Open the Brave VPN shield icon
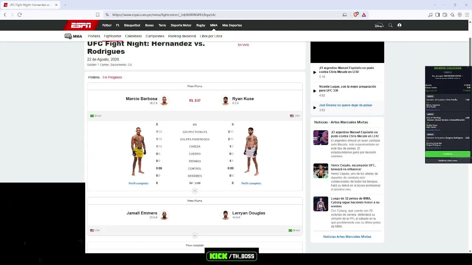This screenshot has width=472, height=265. click(x=459, y=15)
